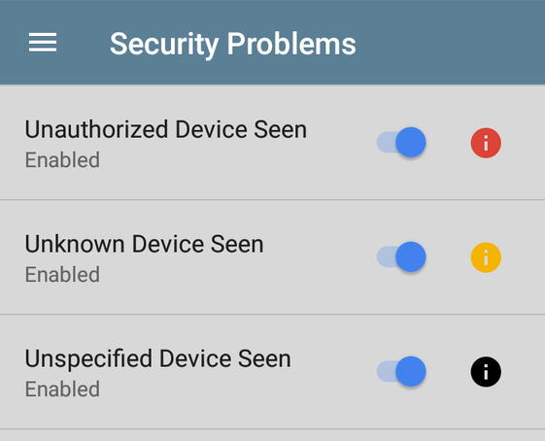Turn off the Unknown Device Seen toggle

pyautogui.click(x=401, y=256)
